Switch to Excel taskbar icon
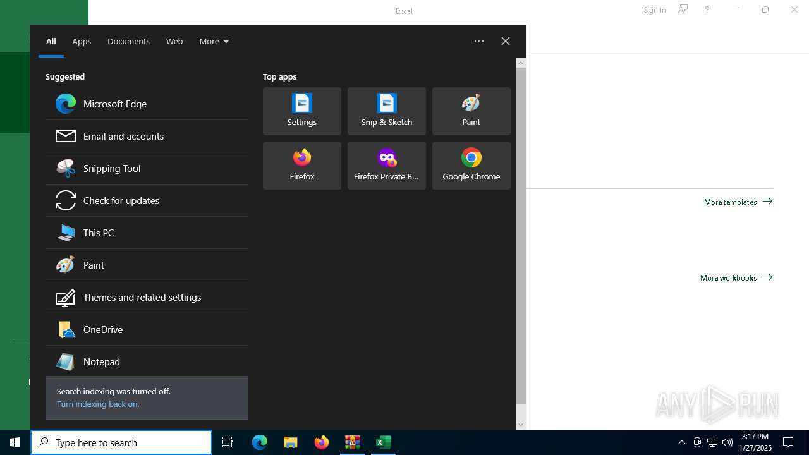 click(x=384, y=442)
